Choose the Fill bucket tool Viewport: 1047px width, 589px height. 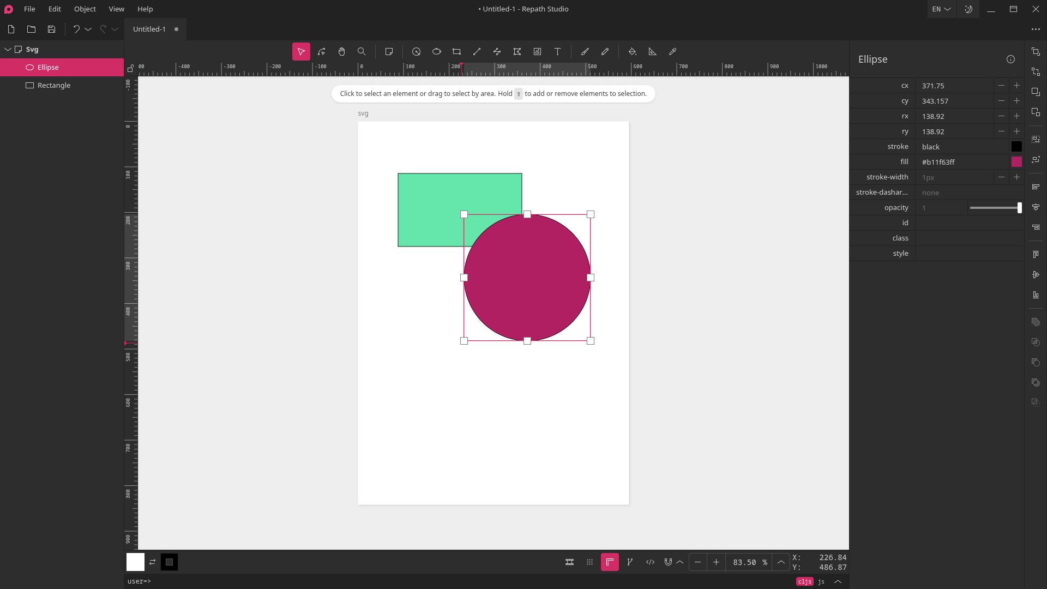pos(632,52)
